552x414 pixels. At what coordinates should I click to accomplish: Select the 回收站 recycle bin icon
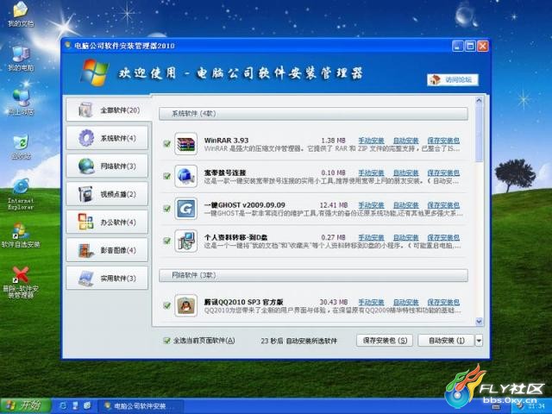tap(21, 147)
